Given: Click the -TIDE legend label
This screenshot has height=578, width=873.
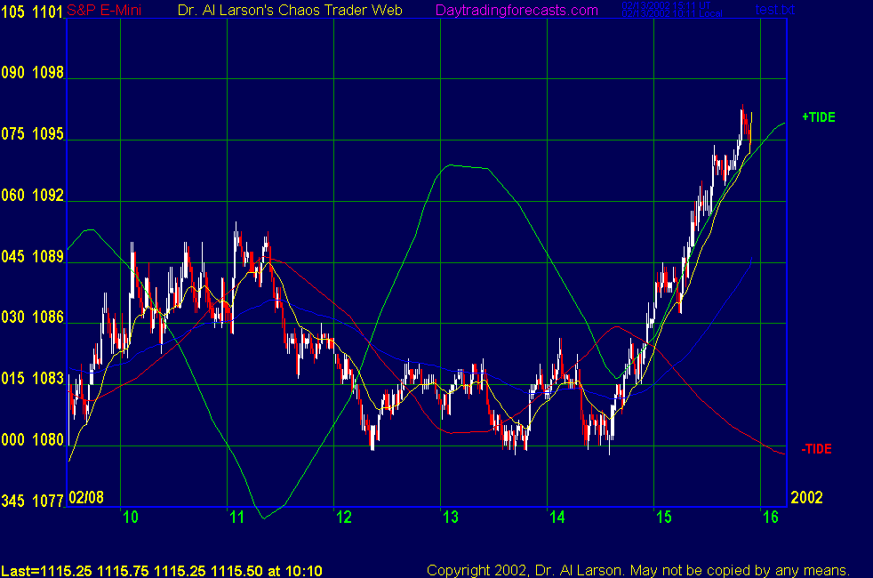Looking at the screenshot, I should [x=816, y=449].
